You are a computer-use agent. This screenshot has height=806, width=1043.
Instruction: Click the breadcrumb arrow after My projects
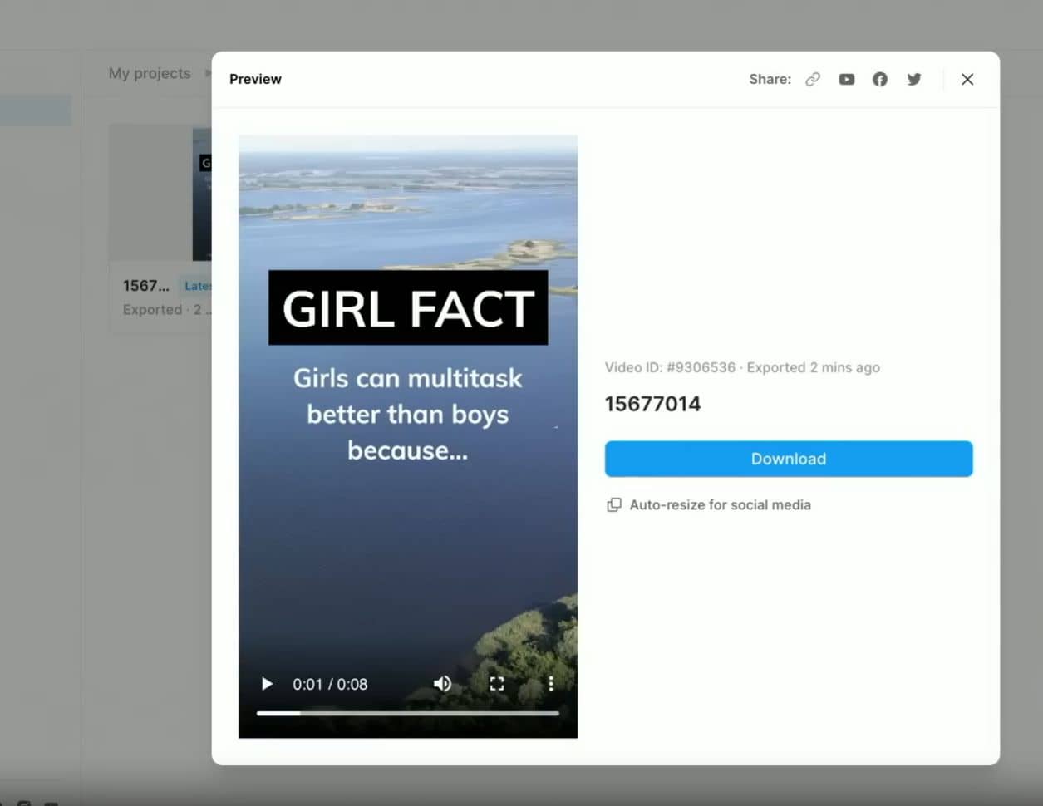pyautogui.click(x=208, y=73)
